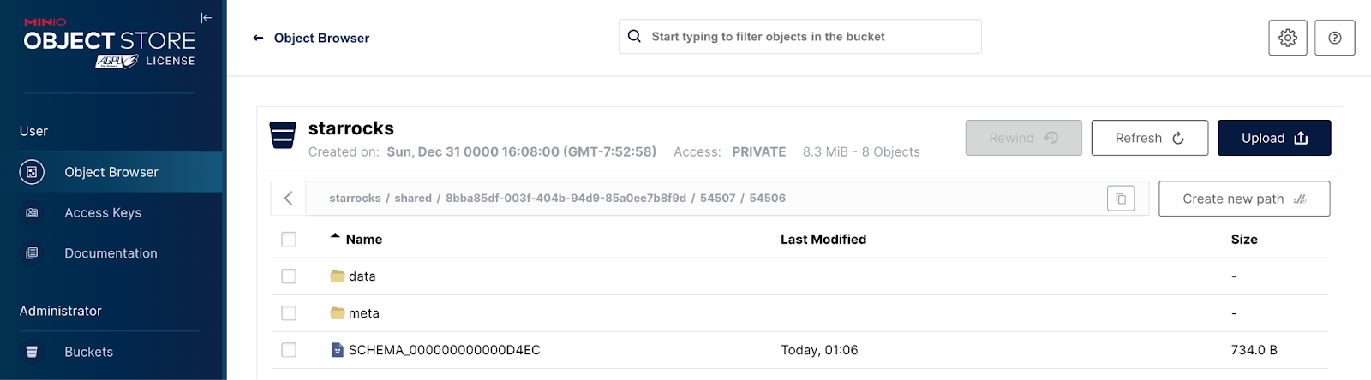Select the SCHEMA_000000000000D4EC file
This screenshot has width=1371, height=380.
pyautogui.click(x=444, y=350)
